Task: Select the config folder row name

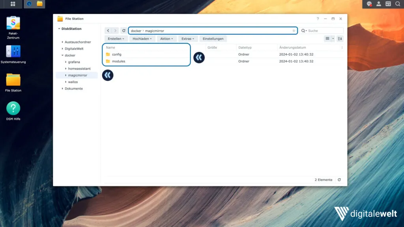Action: click(117, 54)
